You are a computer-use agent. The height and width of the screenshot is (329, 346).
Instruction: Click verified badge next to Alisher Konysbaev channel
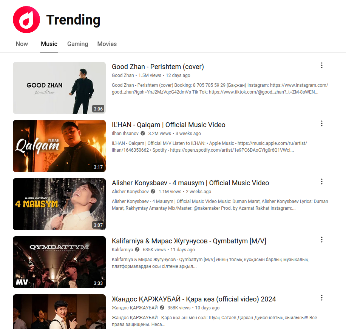153,192
